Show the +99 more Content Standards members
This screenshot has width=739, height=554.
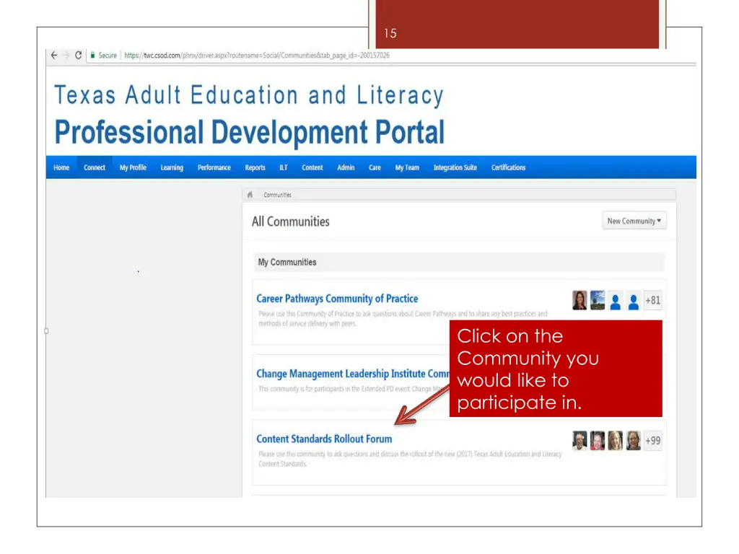[x=652, y=441]
